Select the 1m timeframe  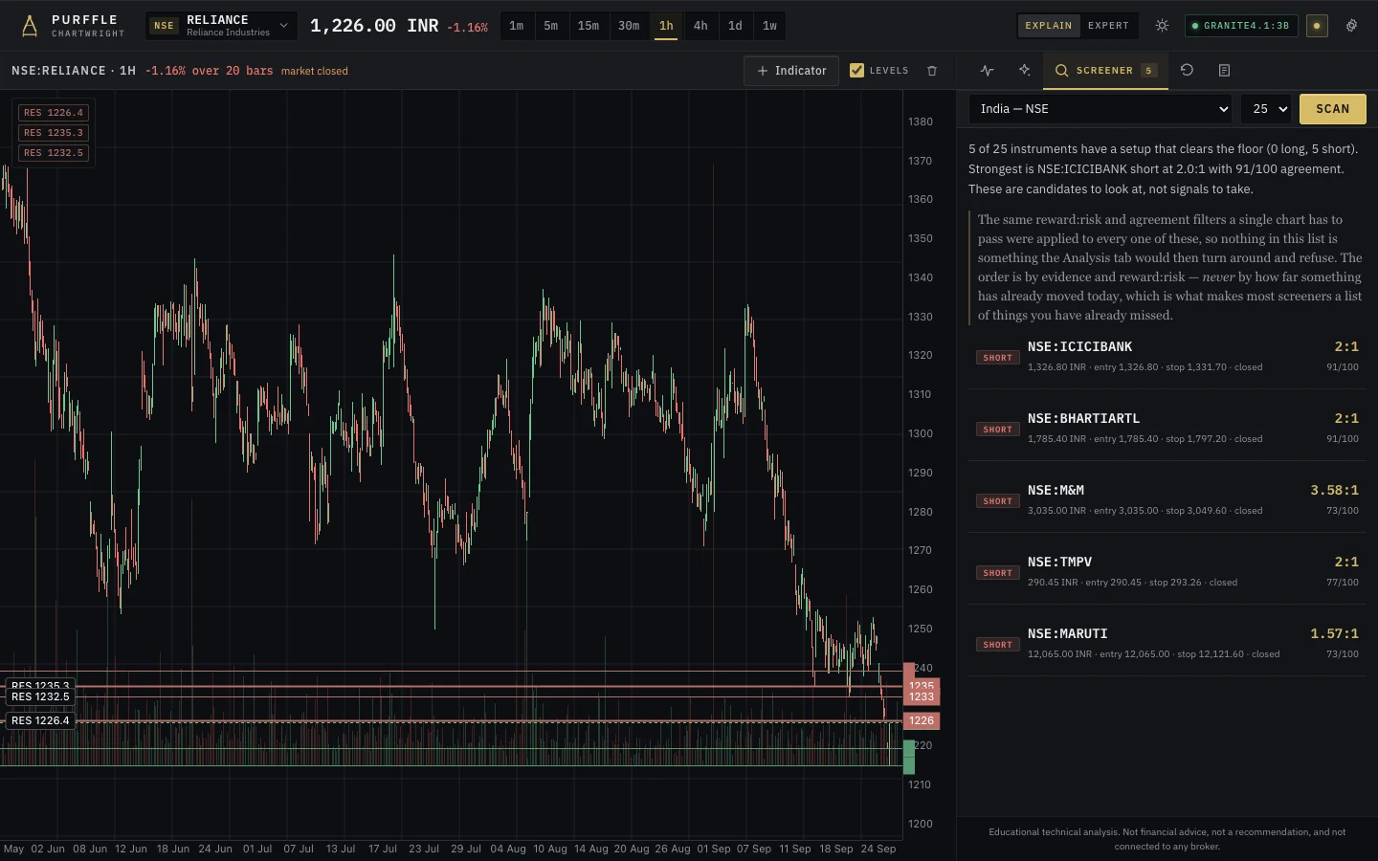(517, 26)
